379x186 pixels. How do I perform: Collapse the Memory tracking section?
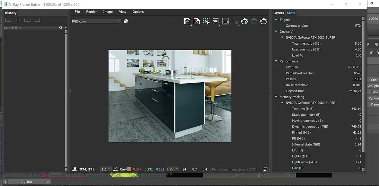coord(276,97)
